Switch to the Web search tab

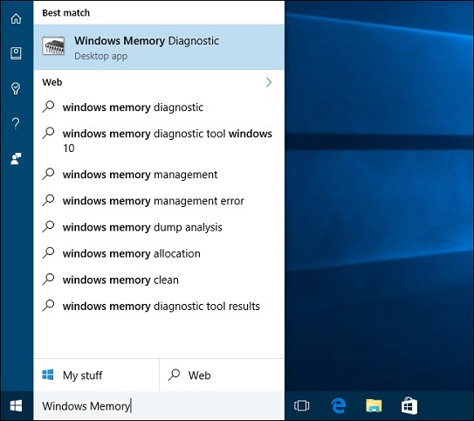click(x=222, y=375)
